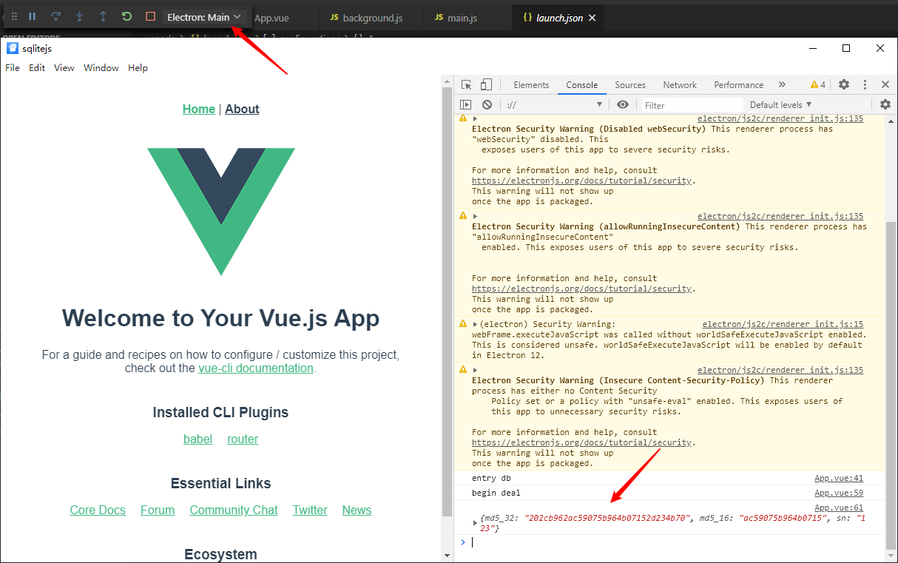Open the Help menu in sqlitejs window

click(138, 68)
